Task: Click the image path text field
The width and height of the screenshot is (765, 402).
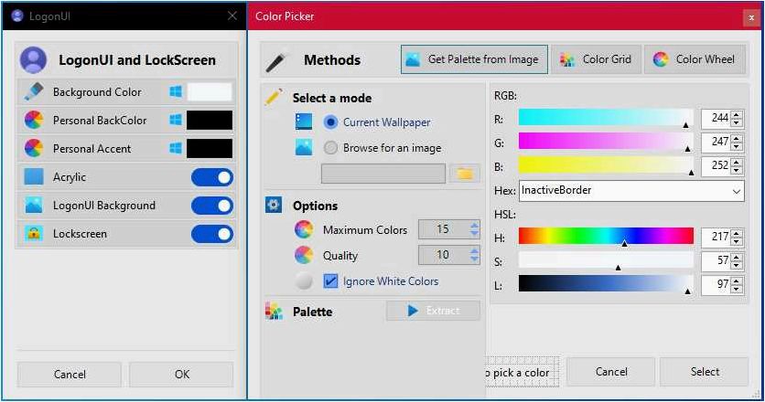Action: (383, 174)
